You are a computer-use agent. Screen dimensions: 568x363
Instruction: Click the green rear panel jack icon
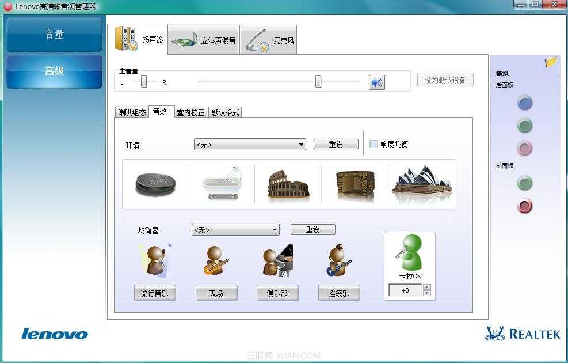[x=524, y=126]
